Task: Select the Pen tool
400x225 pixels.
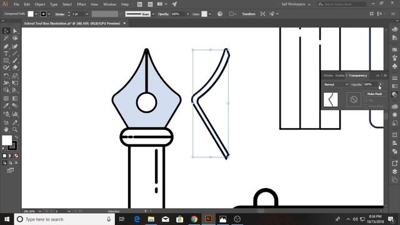Action: (x=6, y=46)
